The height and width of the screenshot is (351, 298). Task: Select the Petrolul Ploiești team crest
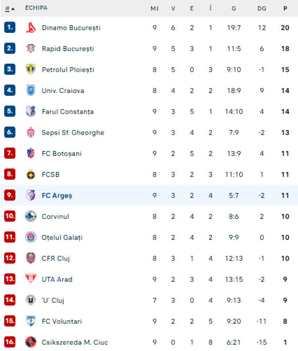31,69
